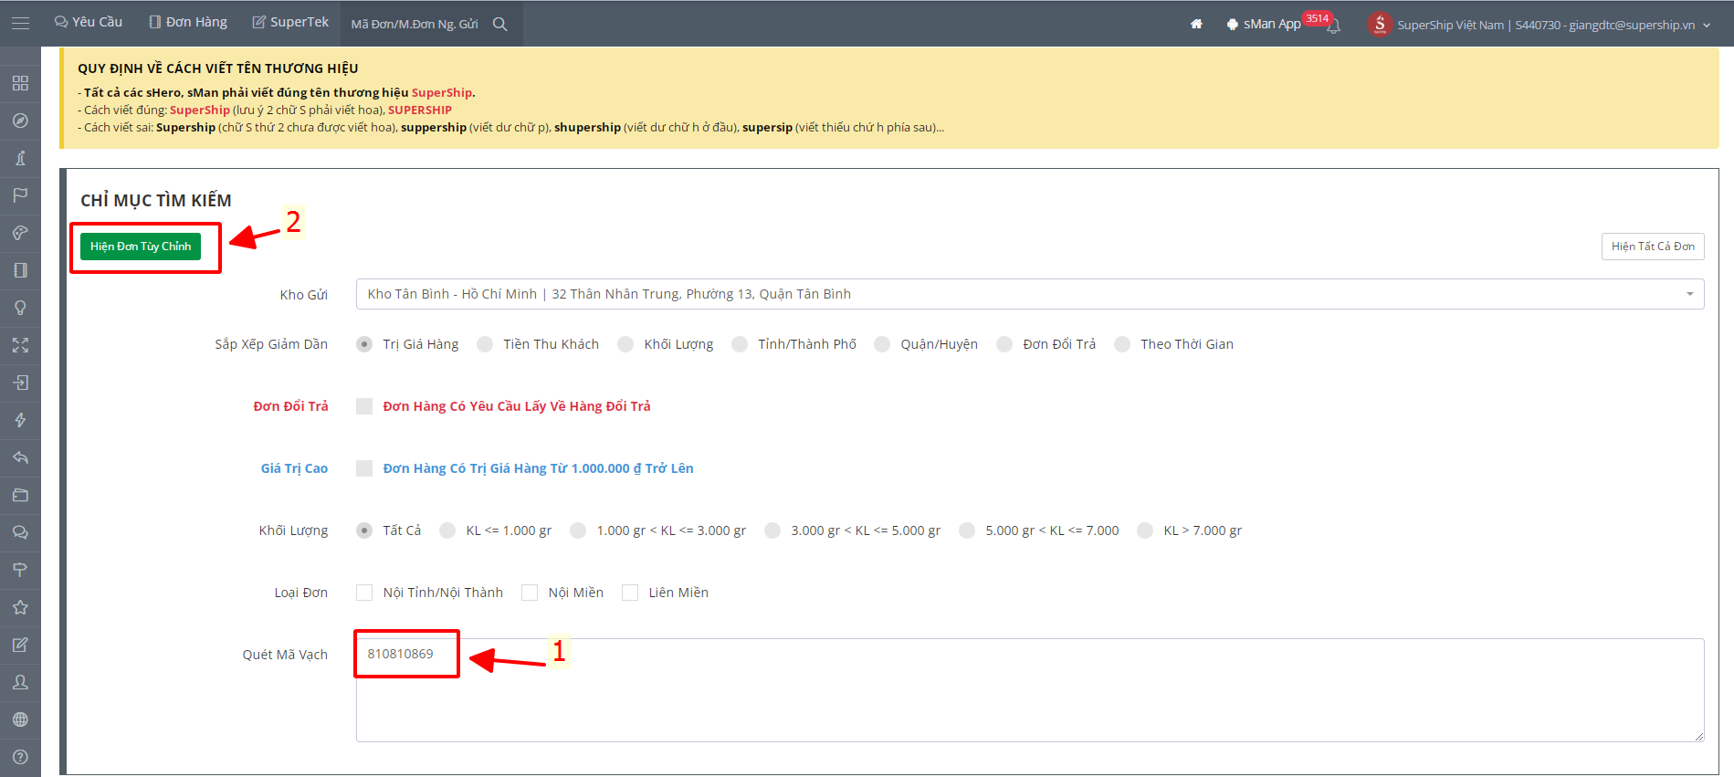Check the Nội Miền box

pos(530,593)
